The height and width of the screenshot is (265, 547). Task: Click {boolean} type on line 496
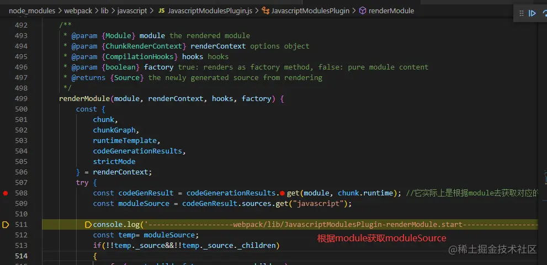120,67
